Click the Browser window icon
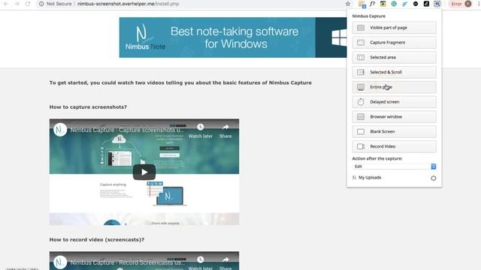Screen dimensions: 481x270 [x=361, y=117]
